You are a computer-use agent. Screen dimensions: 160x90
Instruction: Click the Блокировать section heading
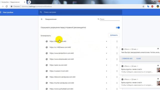[x=46, y=36]
